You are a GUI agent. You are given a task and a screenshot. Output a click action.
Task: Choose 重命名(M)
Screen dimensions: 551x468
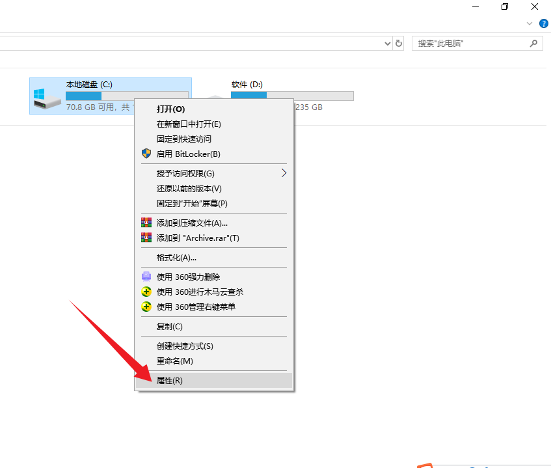[x=214, y=361]
